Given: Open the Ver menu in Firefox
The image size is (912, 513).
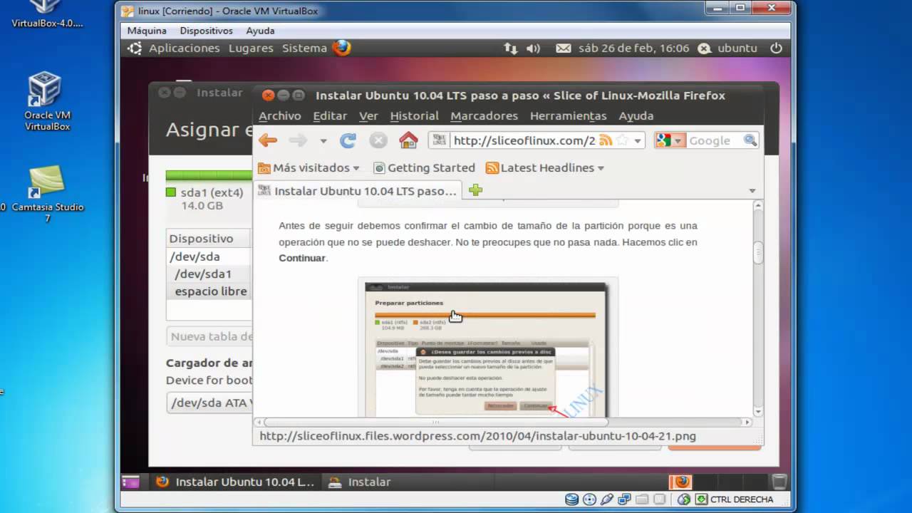Looking at the screenshot, I should tap(368, 115).
